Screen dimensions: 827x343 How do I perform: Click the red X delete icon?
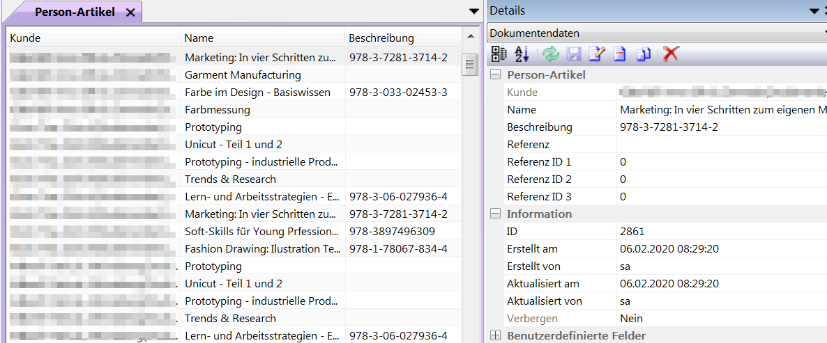(x=671, y=54)
